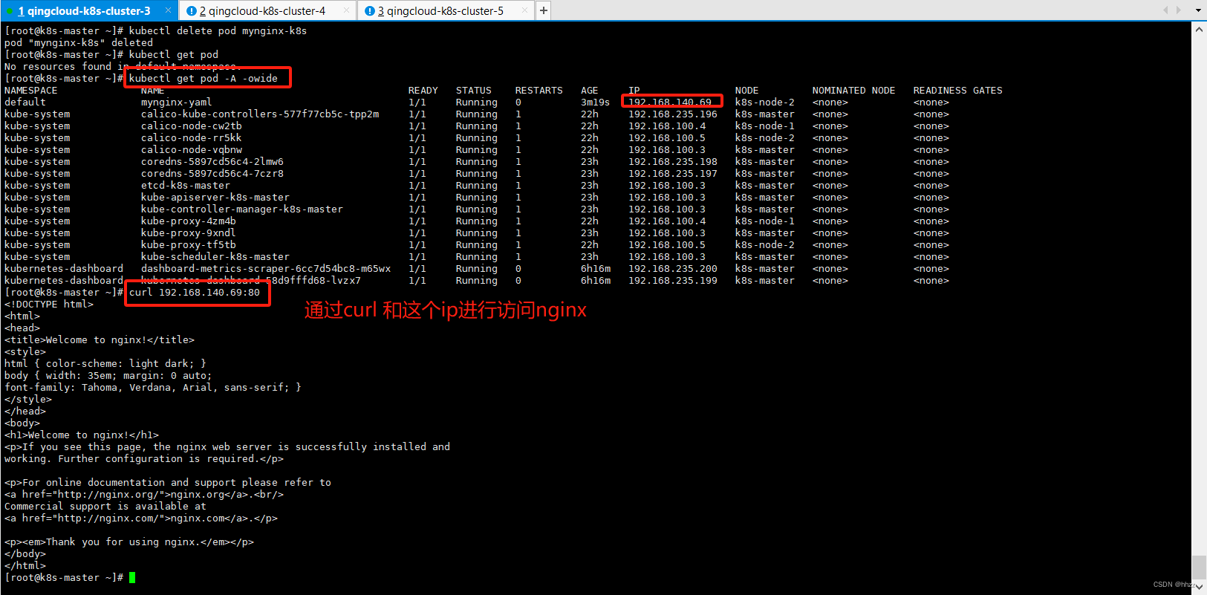This screenshot has height=595, width=1207.
Task: Click the <!DOCTYPE html> output line
Action: [48, 305]
